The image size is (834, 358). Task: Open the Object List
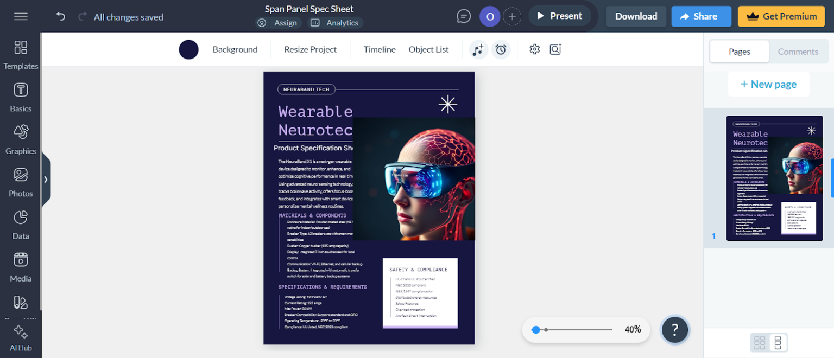point(428,49)
